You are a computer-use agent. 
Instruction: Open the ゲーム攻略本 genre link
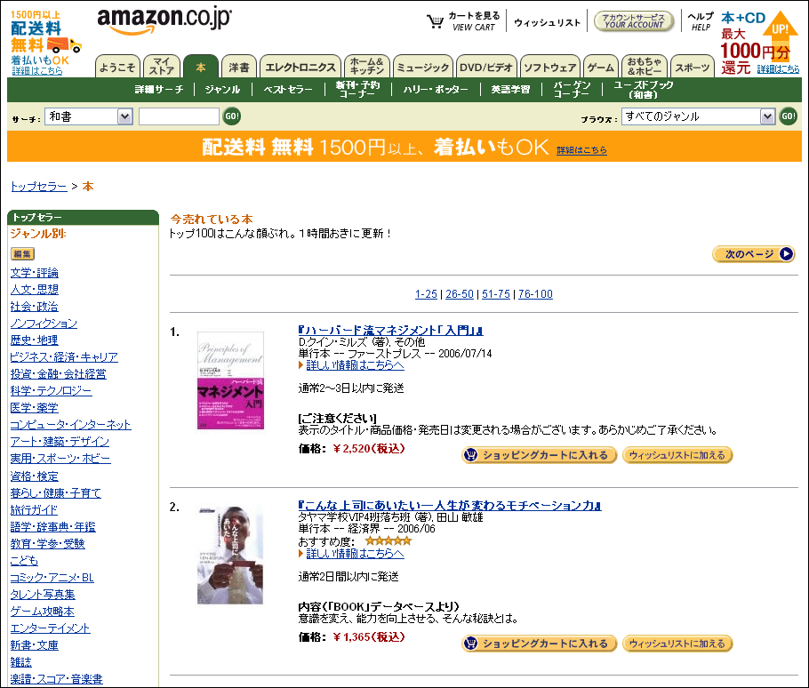tap(43, 612)
